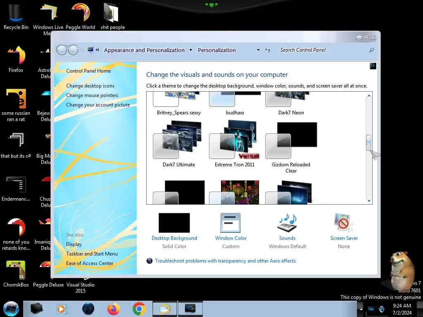
Task: Click the forward navigation arrow
Action: 73,50
